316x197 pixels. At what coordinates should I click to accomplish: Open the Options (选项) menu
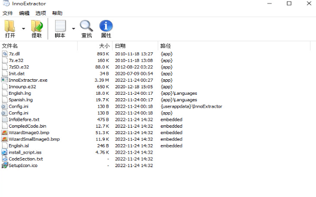[x=41, y=13]
